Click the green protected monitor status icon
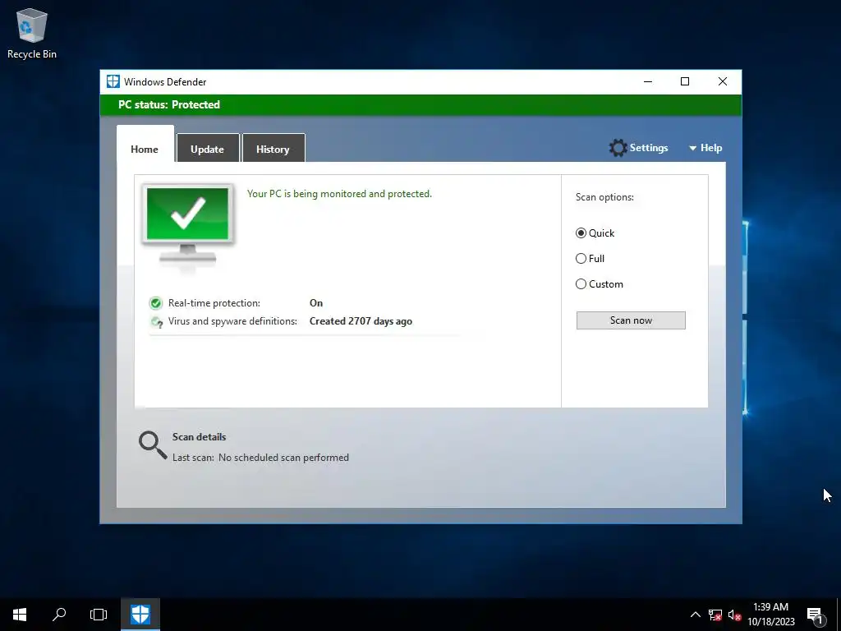841x631 pixels. pos(188,224)
